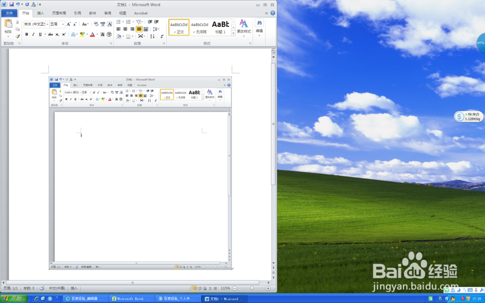
Task: Switch to the 引用 (References) tab
Action: tap(77, 13)
